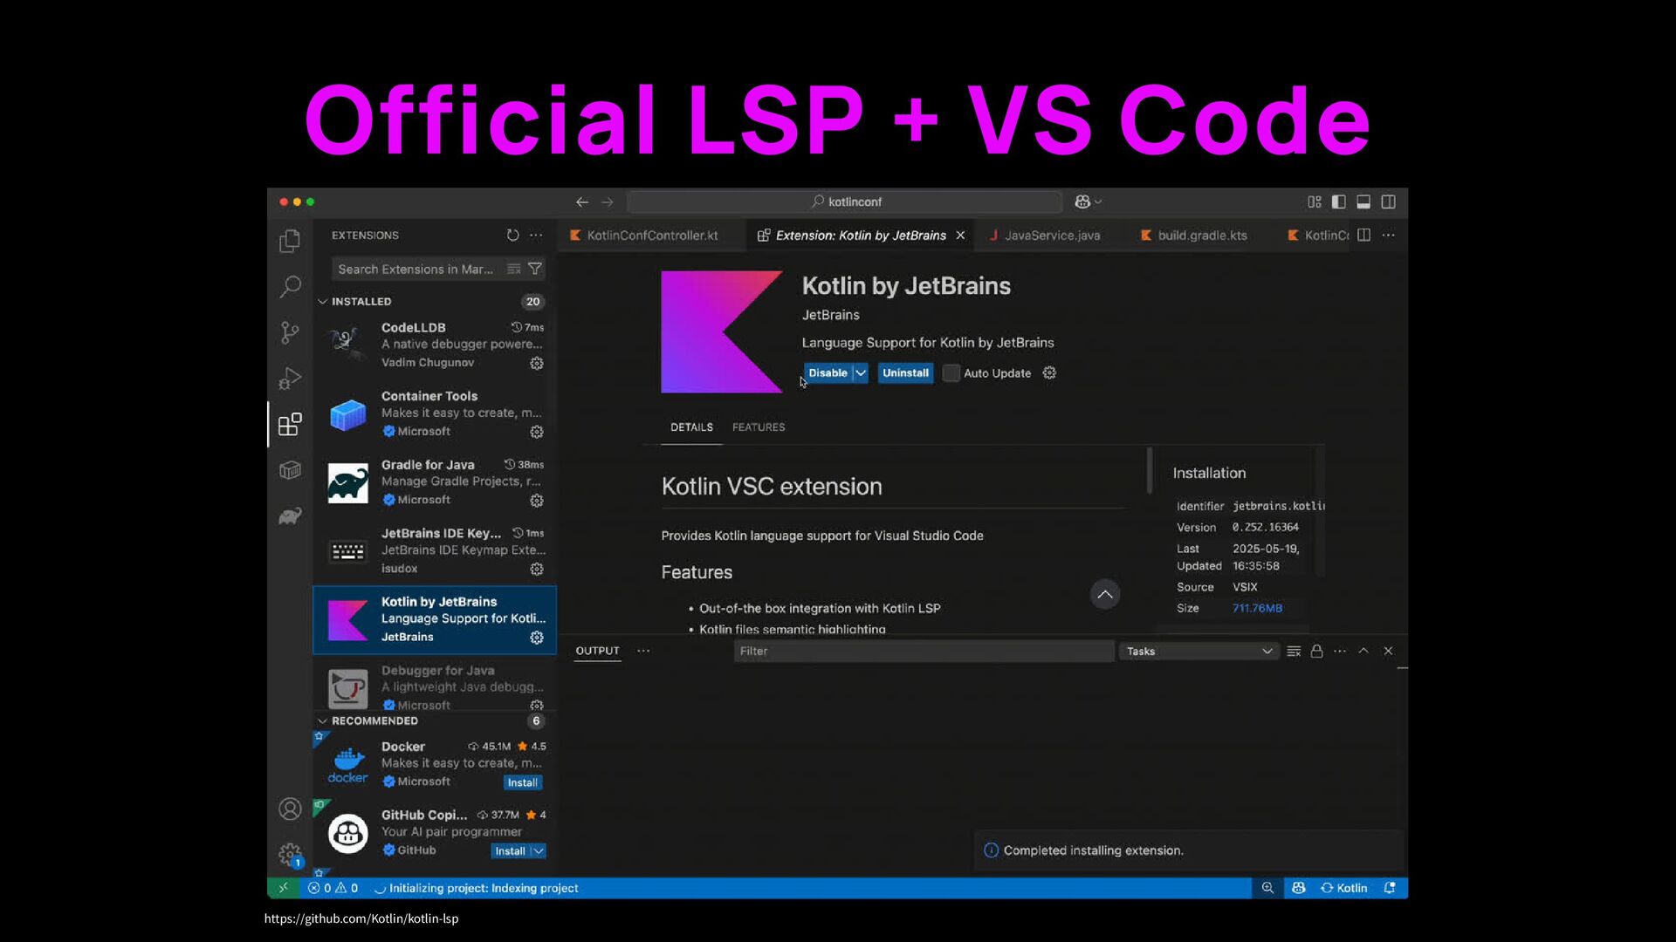Toggle the primary side bar

point(1338,201)
